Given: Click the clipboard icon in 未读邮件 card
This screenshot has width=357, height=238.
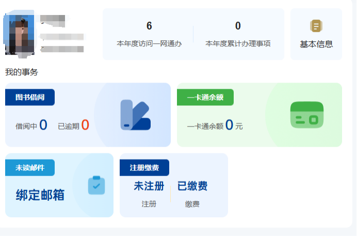Looking at the screenshot, I should click(96, 185).
